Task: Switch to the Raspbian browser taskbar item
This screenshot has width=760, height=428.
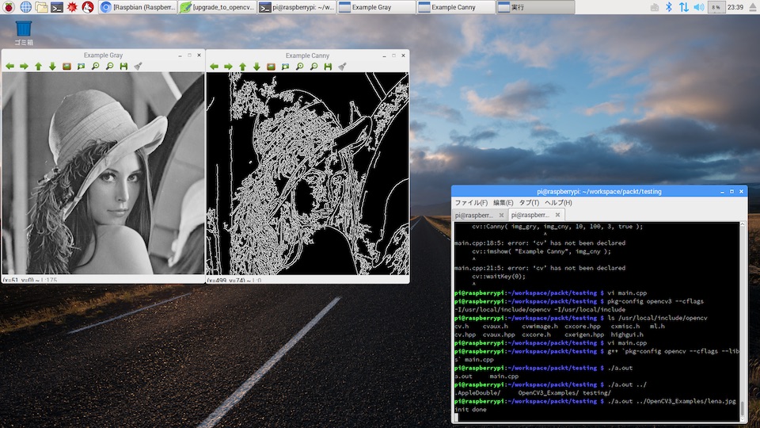Action: coord(138,7)
